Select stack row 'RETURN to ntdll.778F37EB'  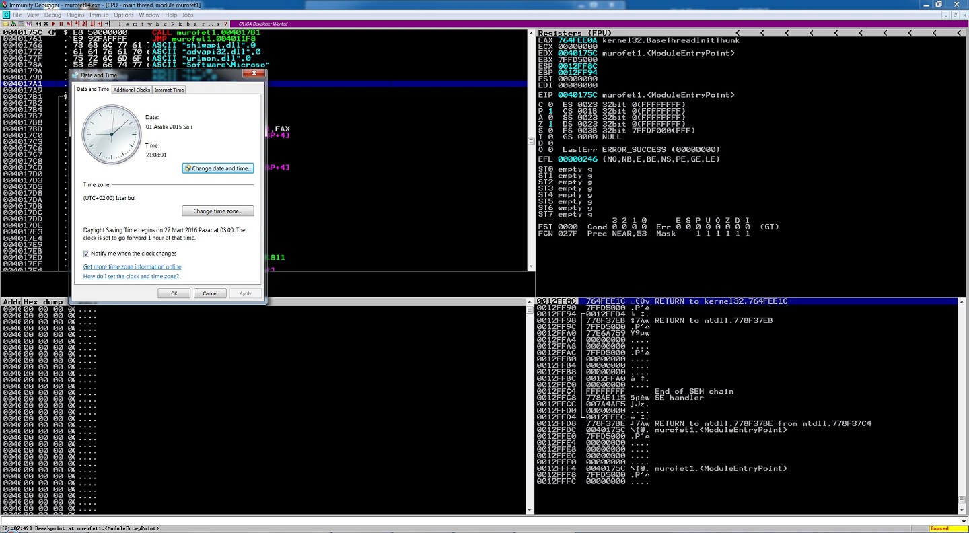click(748, 320)
